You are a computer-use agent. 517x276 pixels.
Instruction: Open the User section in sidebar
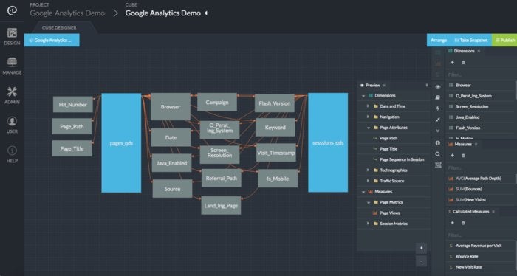click(x=12, y=125)
